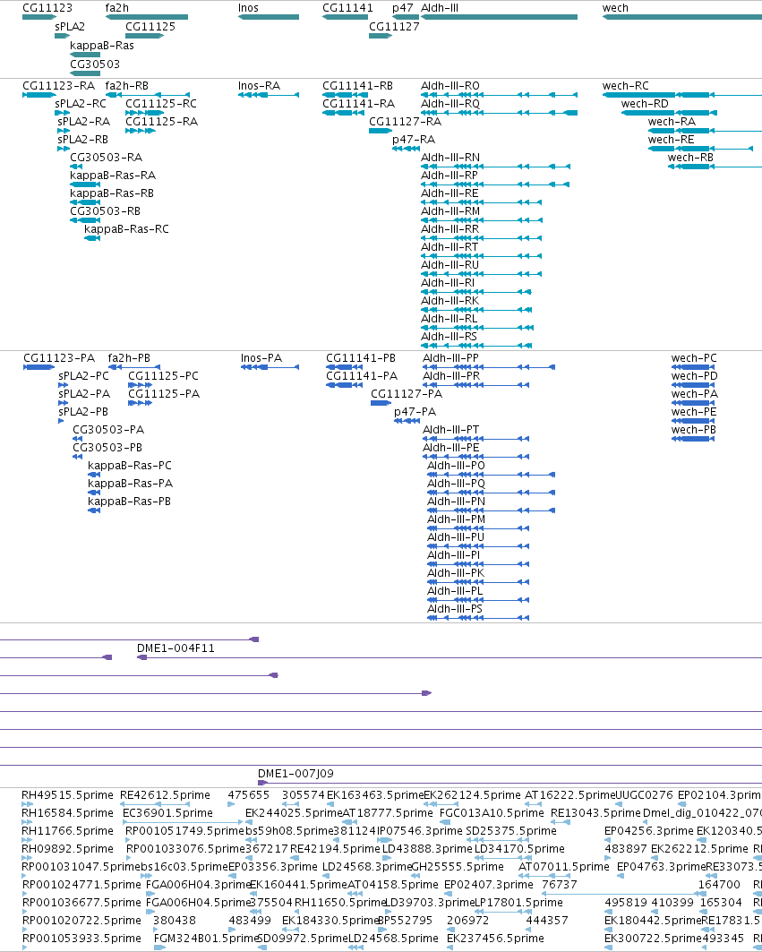The image size is (762, 952).
Task: Select EST EK237456.5prime
Action: tap(495, 939)
